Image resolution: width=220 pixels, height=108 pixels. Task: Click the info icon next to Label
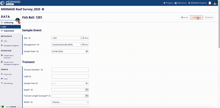coord(30,76)
